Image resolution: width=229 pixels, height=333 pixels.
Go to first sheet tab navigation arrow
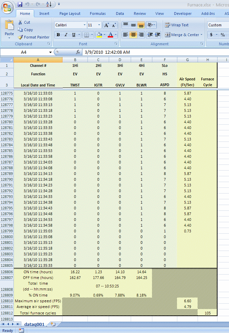point(3,324)
